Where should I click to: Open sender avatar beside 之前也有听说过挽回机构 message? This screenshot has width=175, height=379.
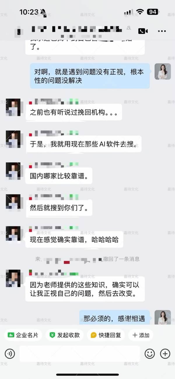13,107
